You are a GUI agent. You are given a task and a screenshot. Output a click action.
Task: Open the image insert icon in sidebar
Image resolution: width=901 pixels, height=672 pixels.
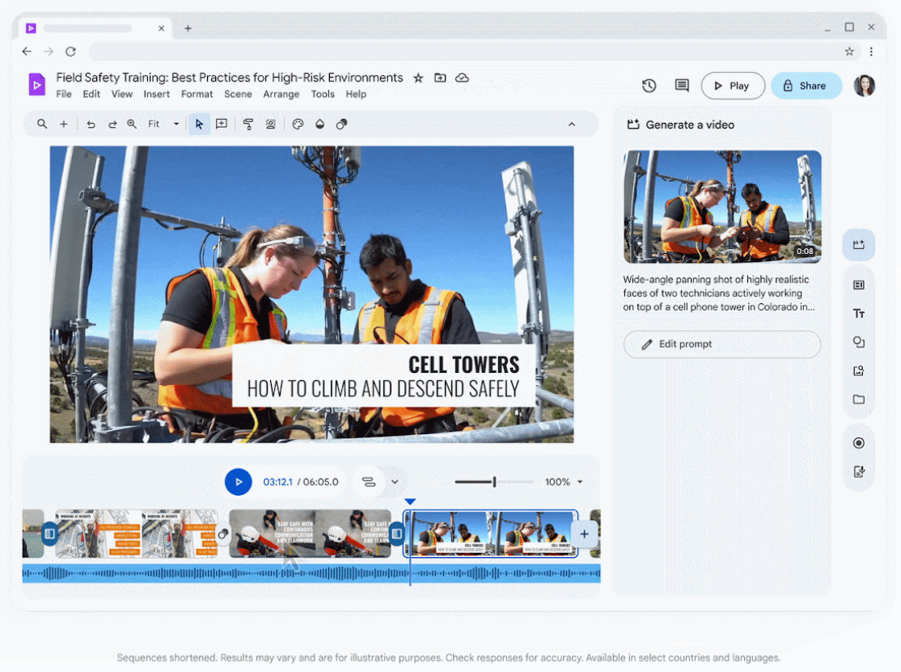tap(858, 370)
